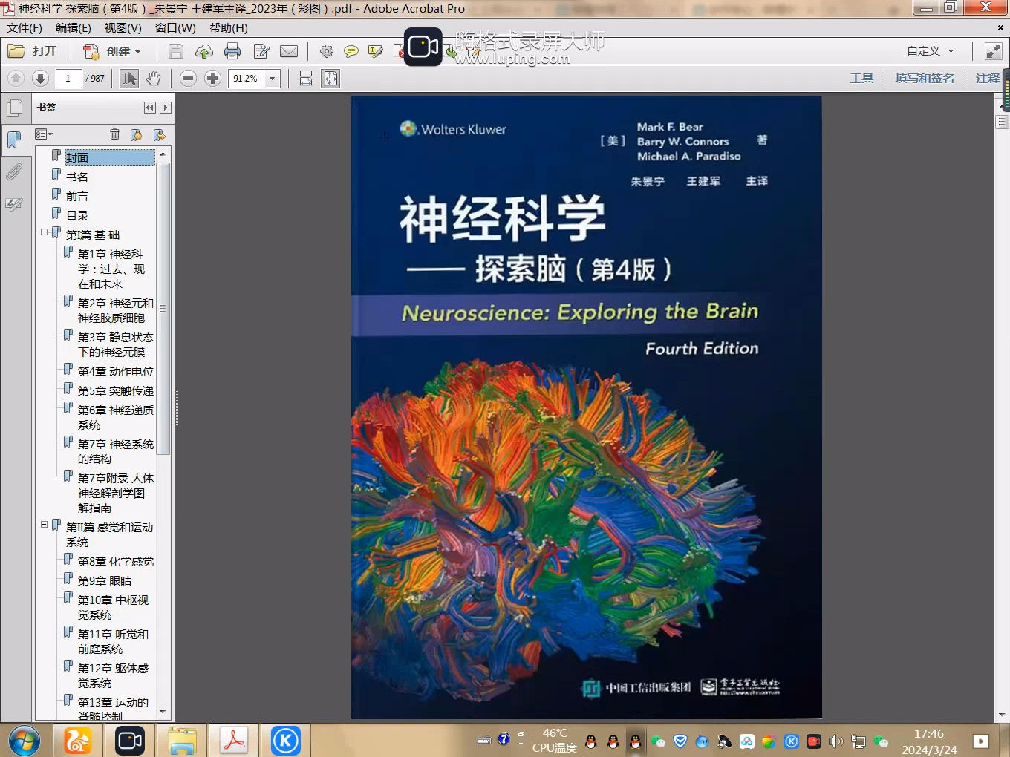This screenshot has width=1010, height=757.
Task: Click the delete bookmark trash icon
Action: [114, 134]
